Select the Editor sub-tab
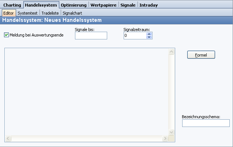Screen dimensions: 233x147 pos(8,13)
